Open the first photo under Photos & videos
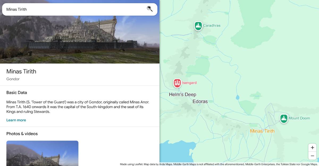319x166 pixels. [x=42, y=153]
